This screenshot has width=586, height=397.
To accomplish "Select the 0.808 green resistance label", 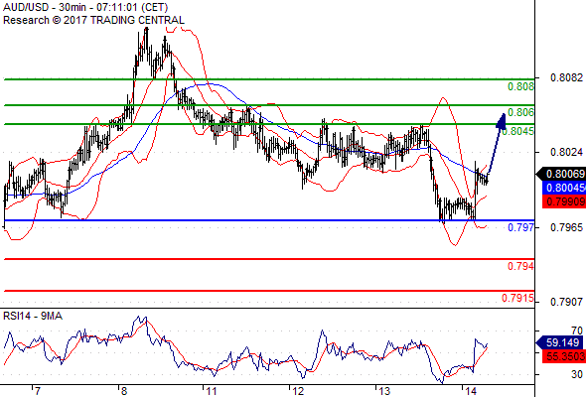I will point(520,86).
